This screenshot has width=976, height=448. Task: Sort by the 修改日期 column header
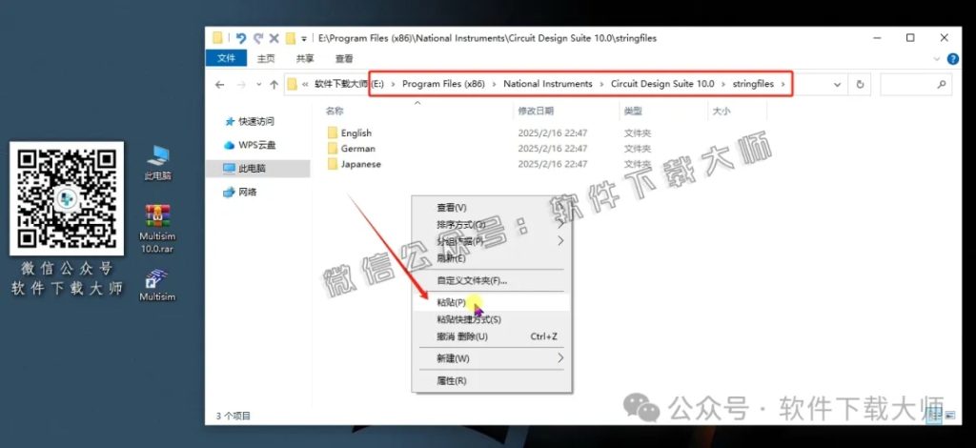[x=536, y=111]
